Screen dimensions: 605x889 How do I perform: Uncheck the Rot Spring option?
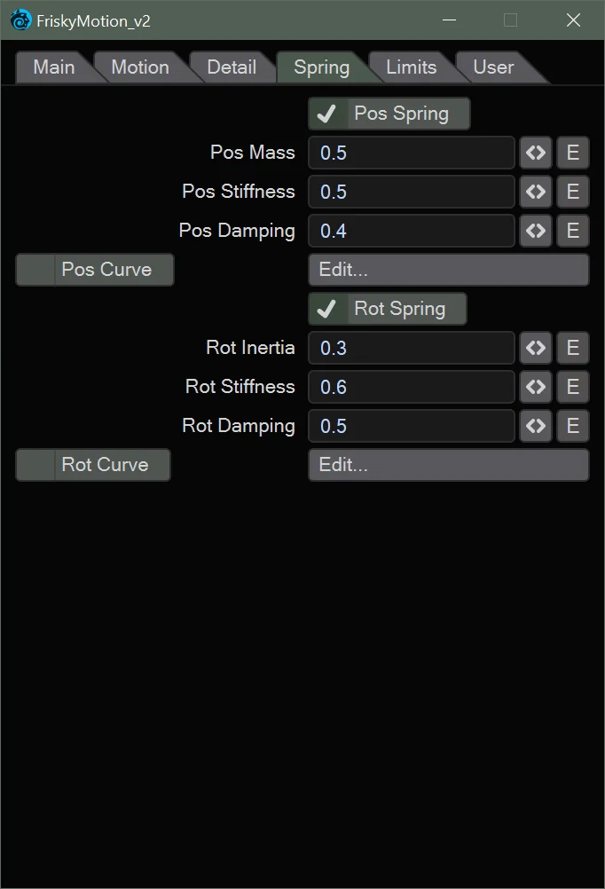click(x=327, y=309)
